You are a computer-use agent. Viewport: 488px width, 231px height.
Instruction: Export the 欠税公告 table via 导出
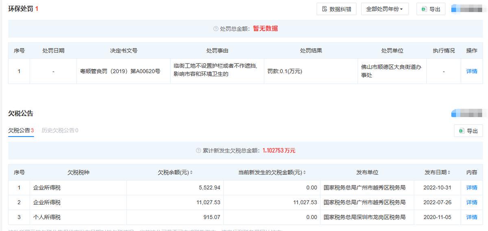(x=468, y=131)
